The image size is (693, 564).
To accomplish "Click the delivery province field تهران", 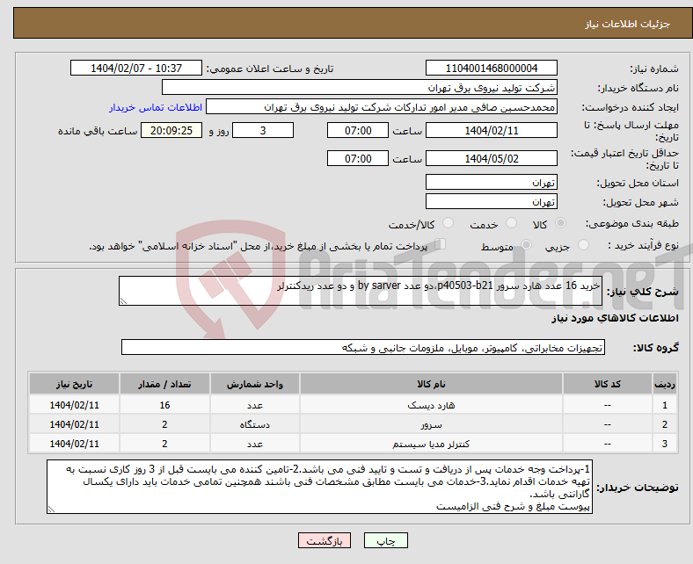I will (491, 182).
